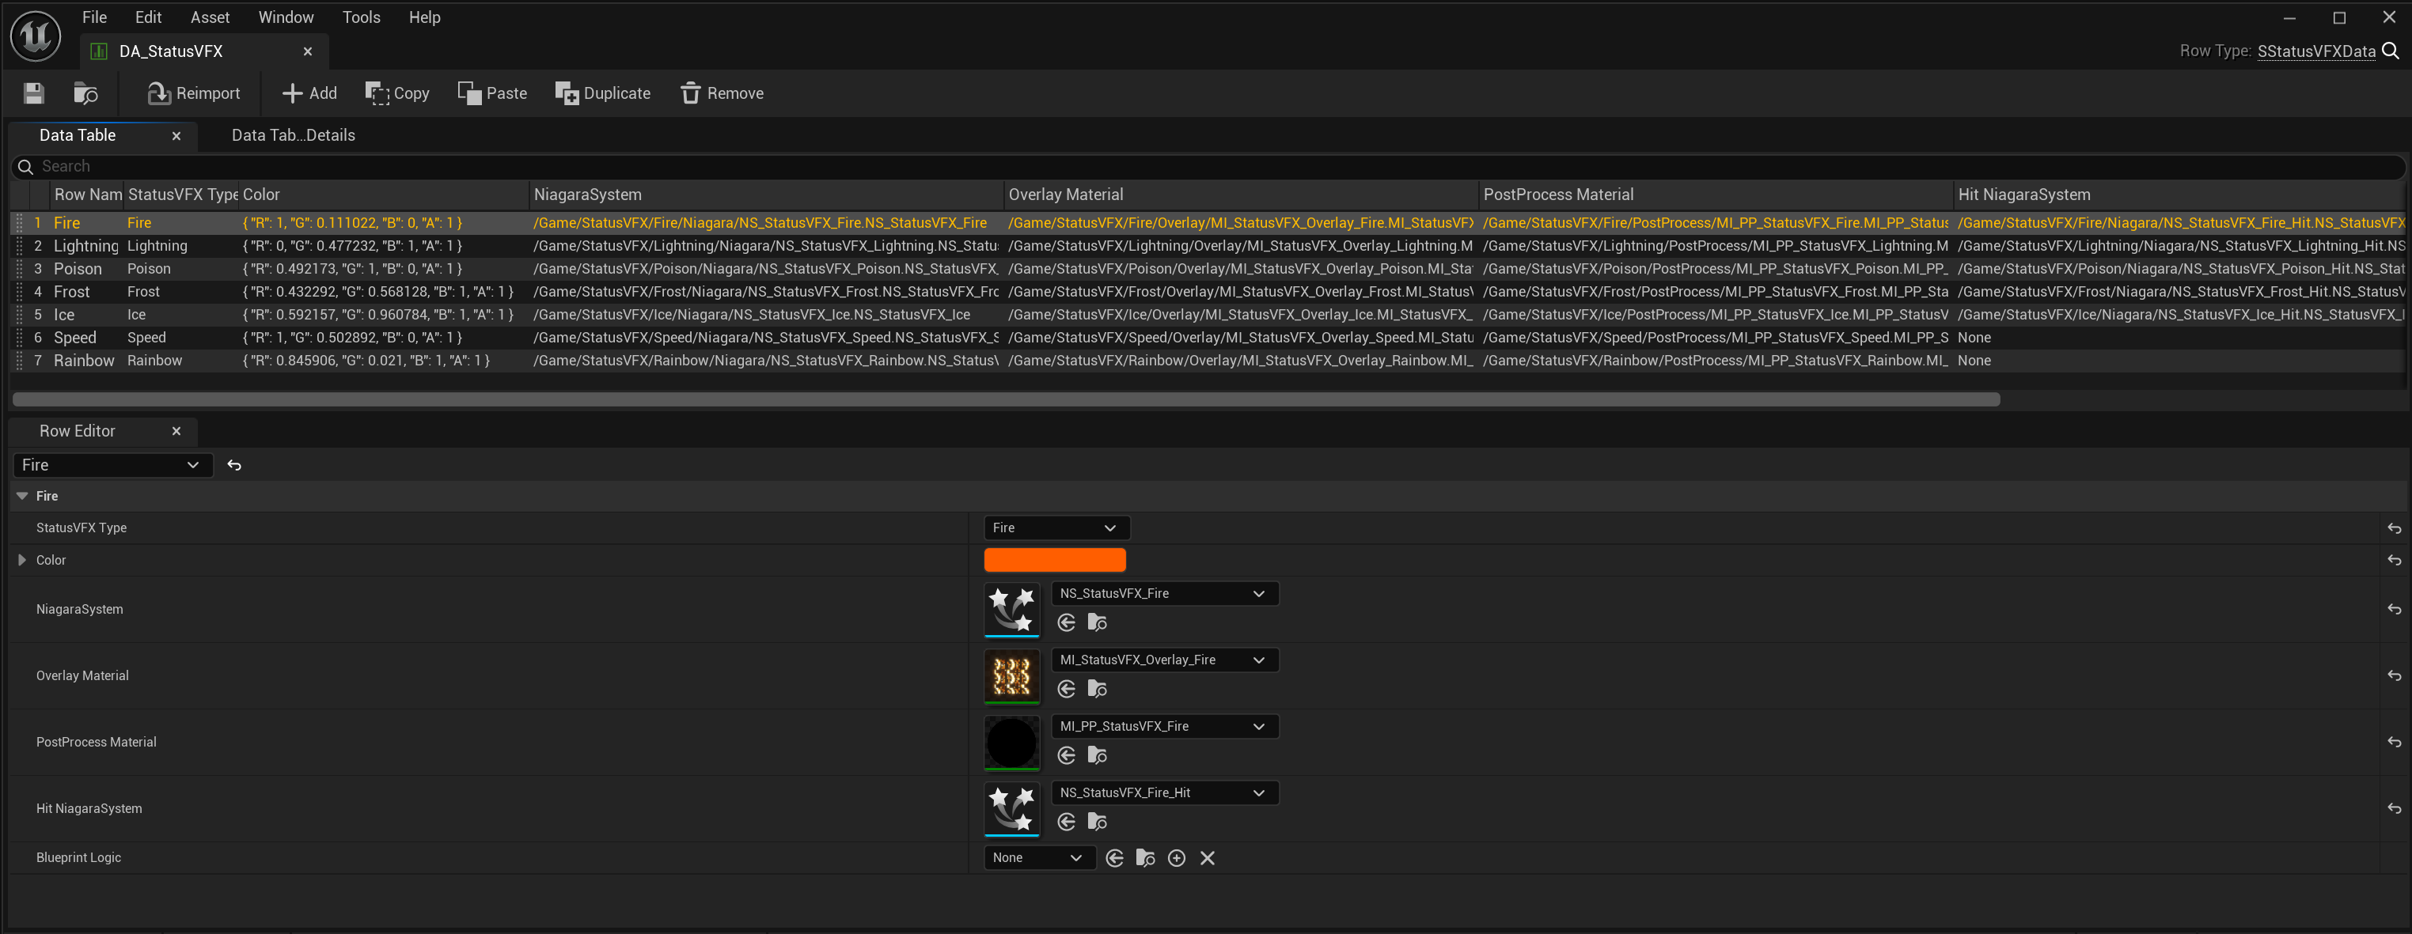
Task: Browse to MI_StatusVFX_Overlay_Fire in Content Browser
Action: 1098,689
